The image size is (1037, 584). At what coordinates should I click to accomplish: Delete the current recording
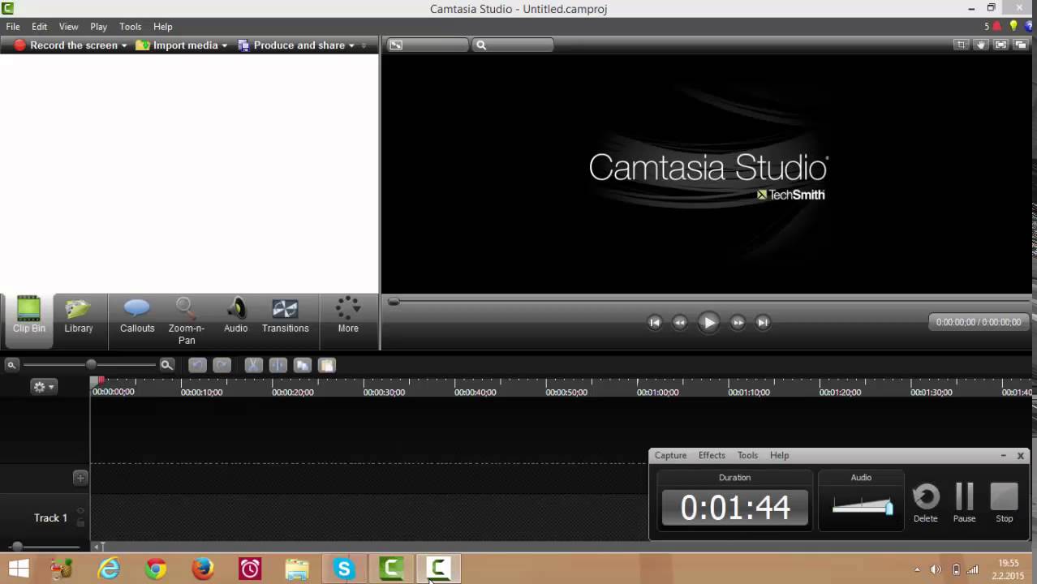pyautogui.click(x=926, y=503)
